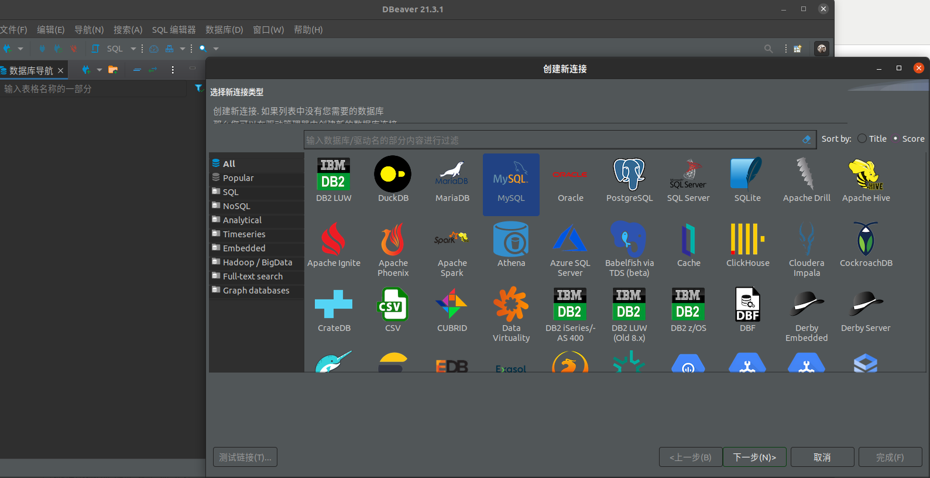Click the navigator table name filter field
The image size is (930, 478).
(94, 89)
